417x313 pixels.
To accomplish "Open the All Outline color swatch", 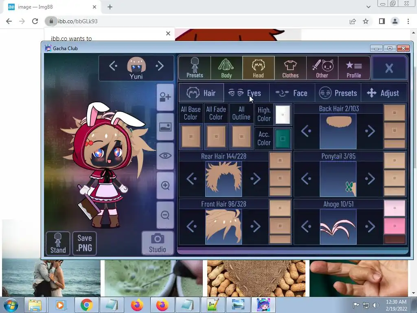I will tap(241, 137).
